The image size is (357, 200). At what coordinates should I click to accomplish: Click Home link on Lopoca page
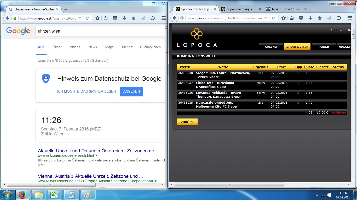point(338,30)
